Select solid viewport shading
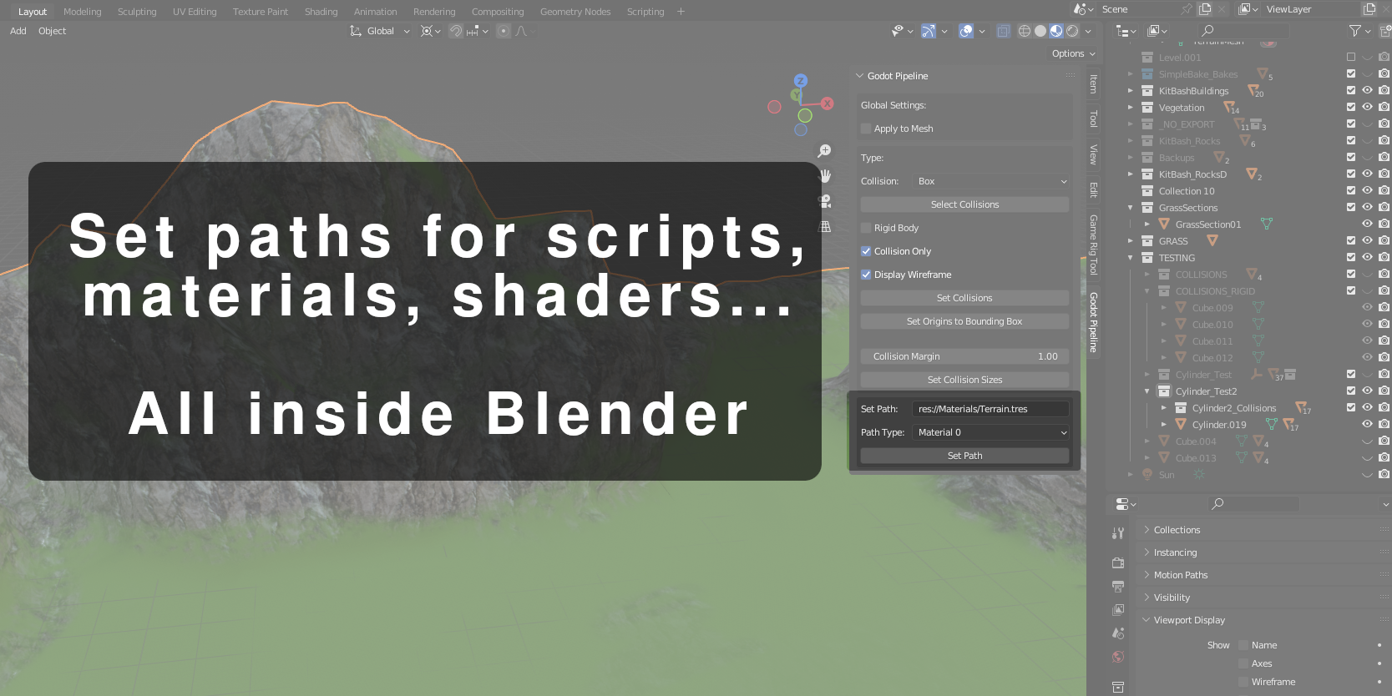This screenshot has height=696, width=1392. (1040, 31)
